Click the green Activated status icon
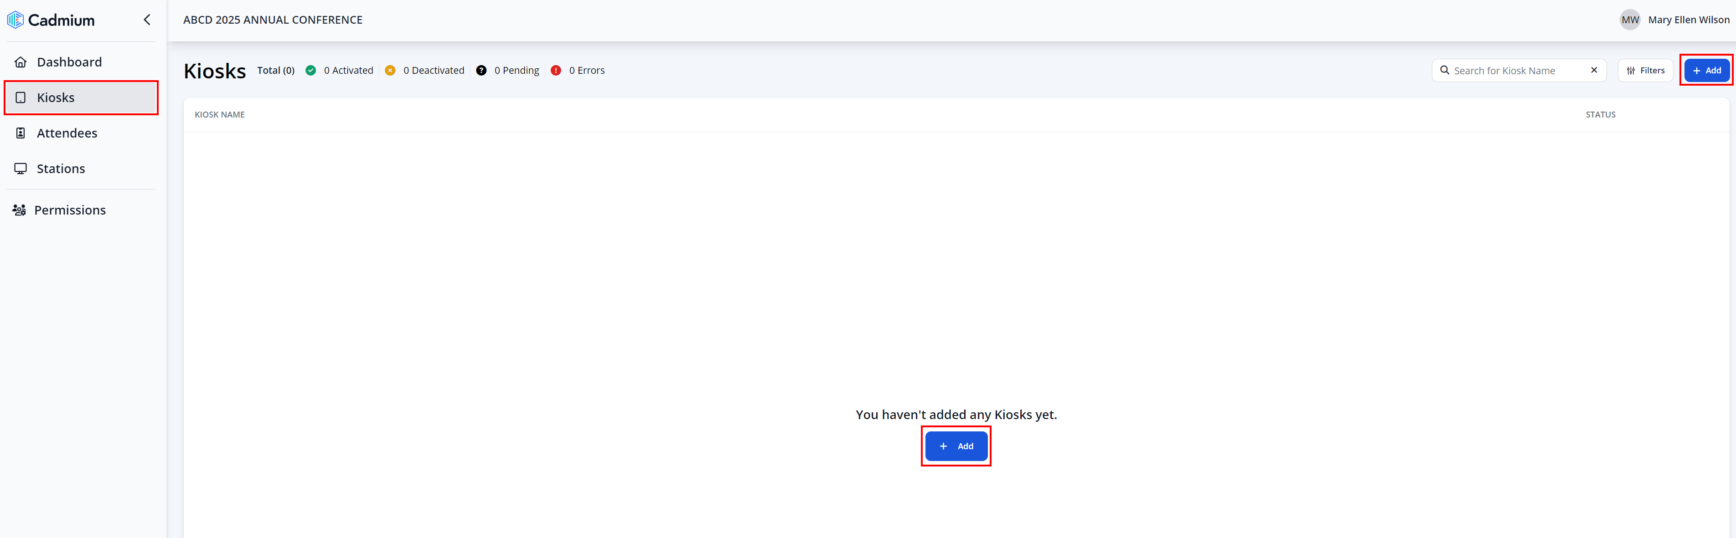The image size is (1736, 538). click(x=310, y=71)
